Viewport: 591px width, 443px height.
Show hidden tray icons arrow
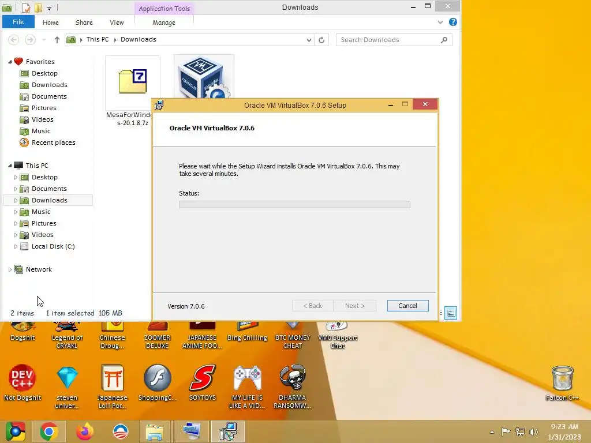click(x=492, y=432)
